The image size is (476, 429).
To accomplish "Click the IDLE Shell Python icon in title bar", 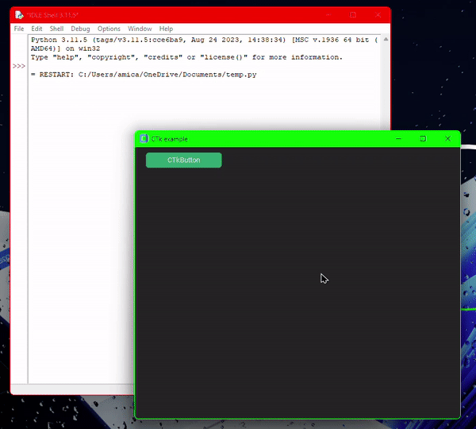I will click(x=18, y=15).
